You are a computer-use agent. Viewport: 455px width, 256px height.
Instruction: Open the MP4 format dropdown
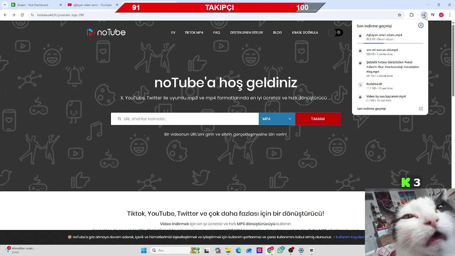tap(277, 119)
